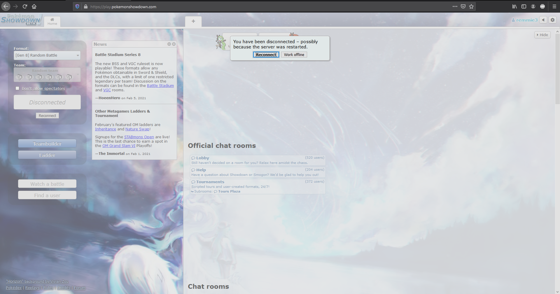Open sound volume options icon

543,20
